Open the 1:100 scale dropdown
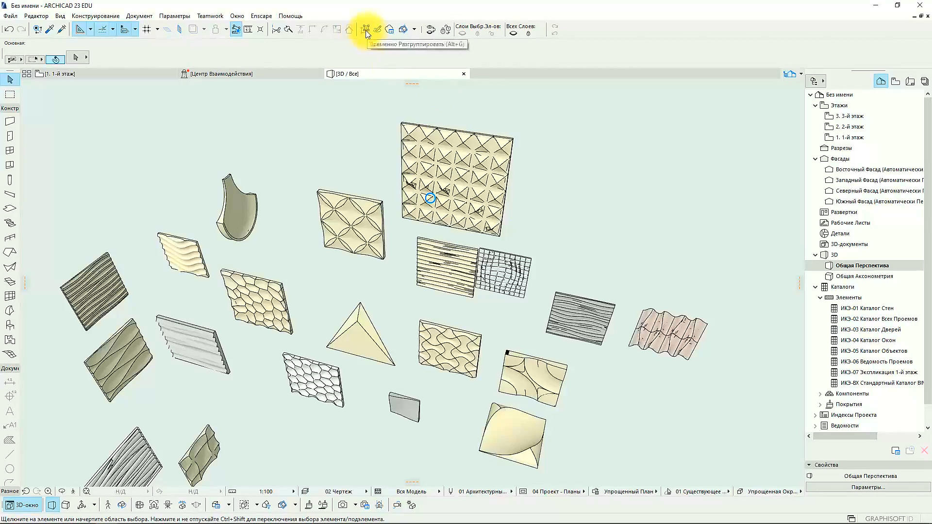This screenshot has width=932, height=524. click(266, 491)
